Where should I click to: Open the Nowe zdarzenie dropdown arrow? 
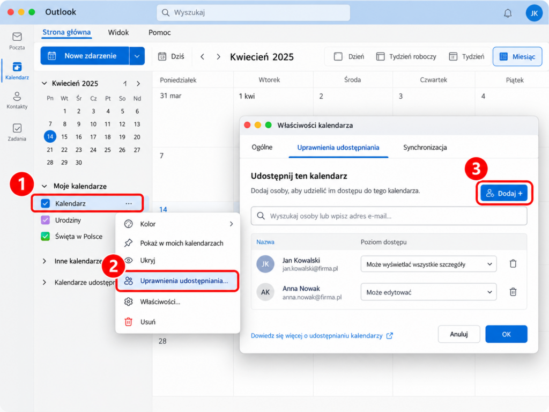[137, 56]
